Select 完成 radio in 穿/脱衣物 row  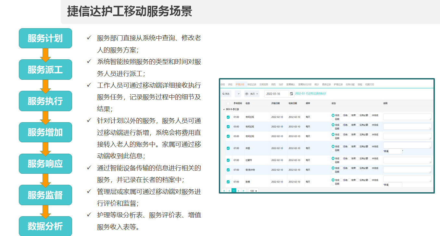point(333,168)
